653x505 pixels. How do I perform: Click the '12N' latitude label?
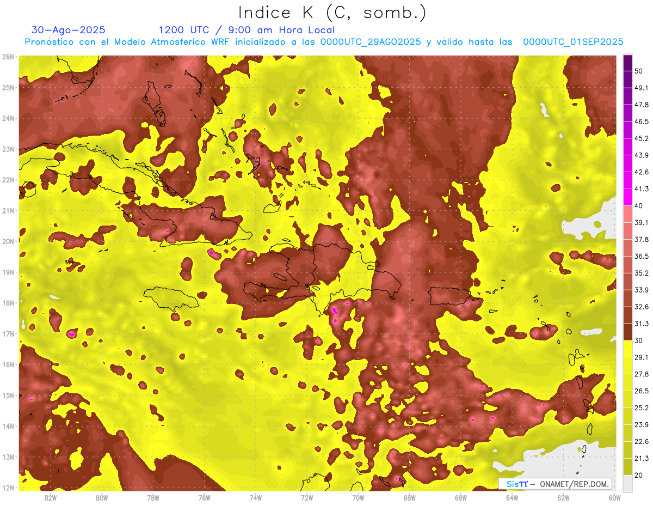click(8, 488)
